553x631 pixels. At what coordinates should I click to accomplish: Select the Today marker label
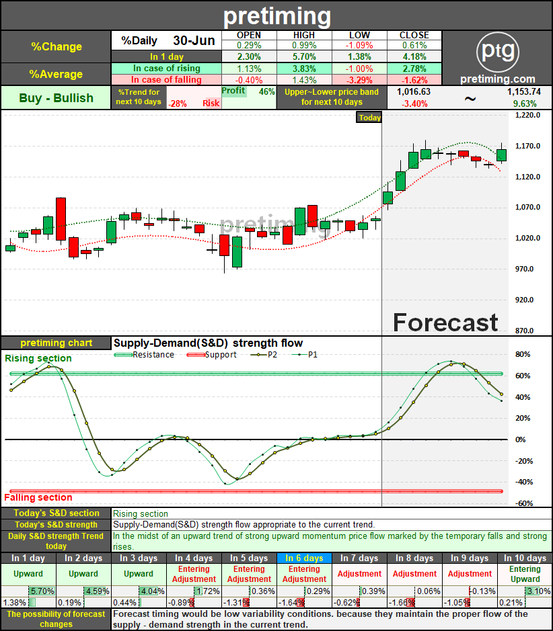[369, 118]
